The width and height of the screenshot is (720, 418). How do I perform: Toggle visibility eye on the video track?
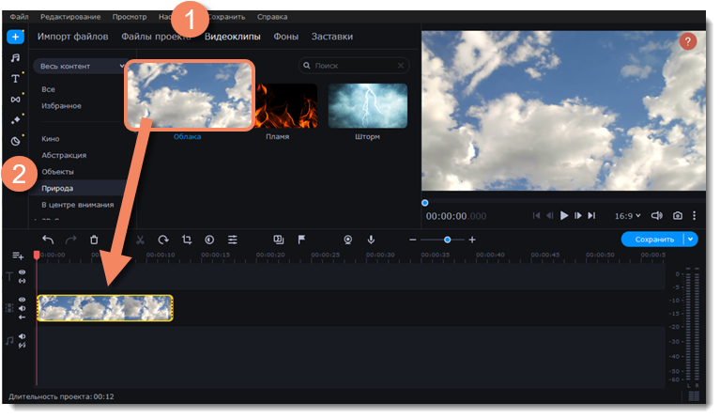point(22,299)
